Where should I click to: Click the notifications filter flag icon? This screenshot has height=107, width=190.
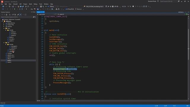[158, 1]
